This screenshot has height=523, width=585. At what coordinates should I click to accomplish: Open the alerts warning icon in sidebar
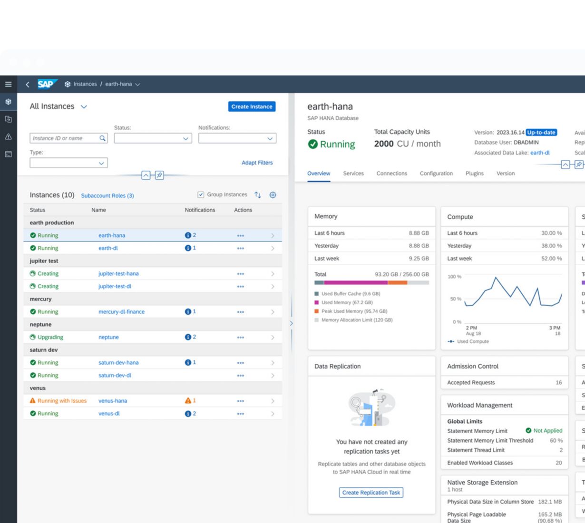(x=8, y=136)
